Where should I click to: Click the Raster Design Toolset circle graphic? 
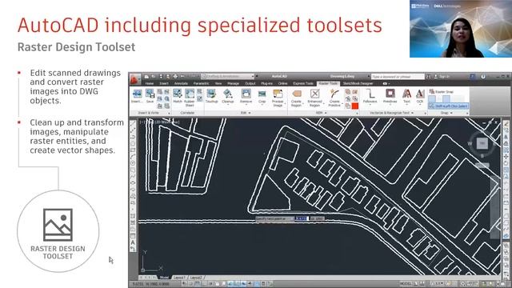pos(58,231)
